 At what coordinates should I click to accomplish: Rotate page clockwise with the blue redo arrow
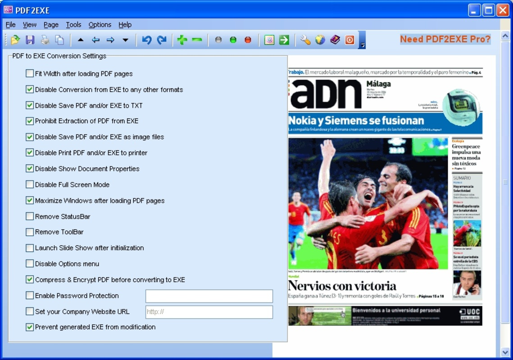[x=162, y=40]
